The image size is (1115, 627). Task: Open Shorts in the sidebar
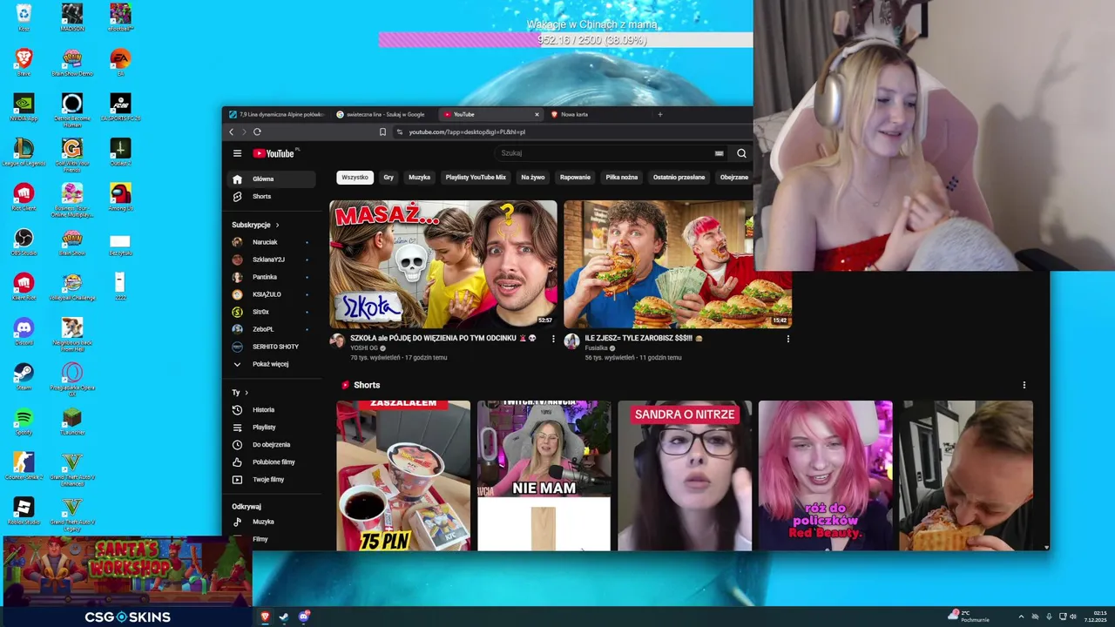[x=272, y=197]
